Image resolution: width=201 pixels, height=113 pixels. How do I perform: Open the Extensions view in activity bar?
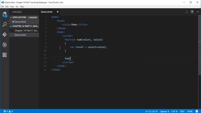pyautogui.click(x=5, y=55)
